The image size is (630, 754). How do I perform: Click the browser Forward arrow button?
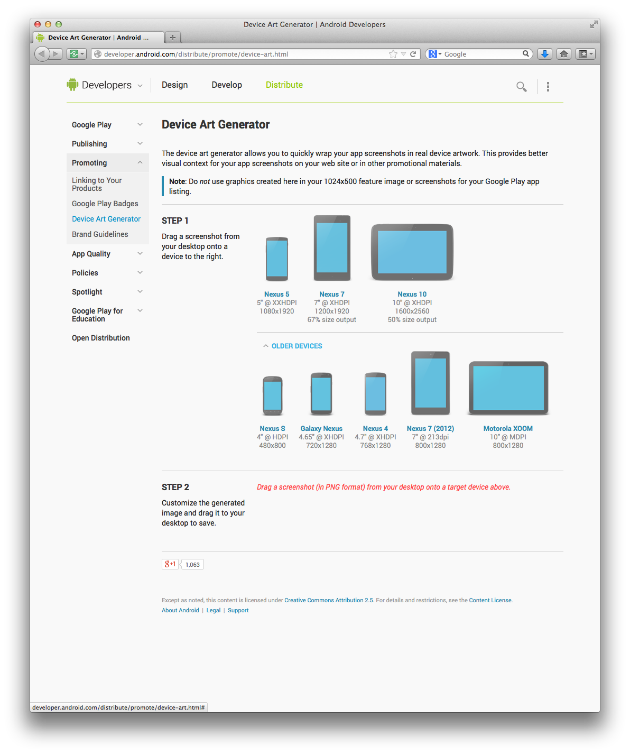pos(56,53)
